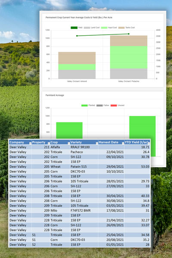Viewport: 172px width, 258px height.
Task: Select the 'RRALF 9R100' variety cell
Action: [84, 147]
